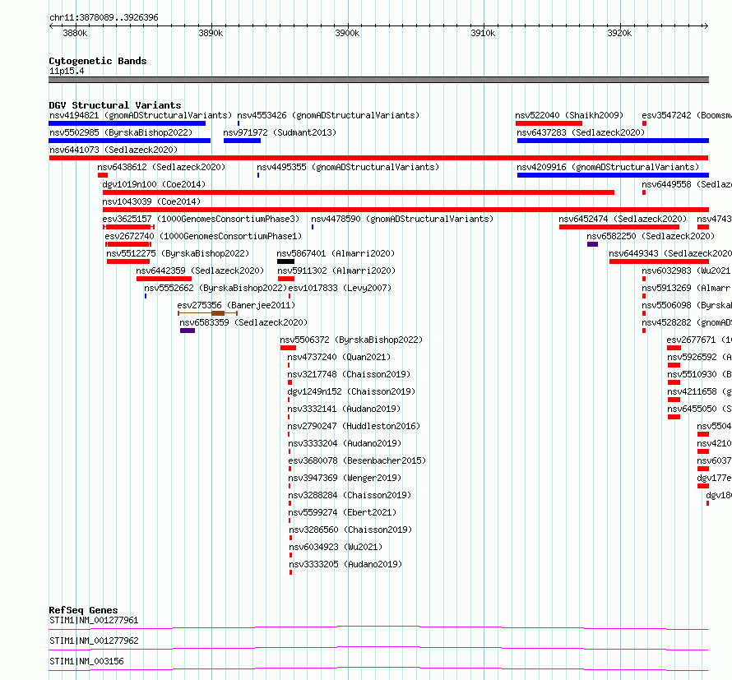Click the 3910k ruler position marker
Screen dimensions: 732x680
point(483,33)
